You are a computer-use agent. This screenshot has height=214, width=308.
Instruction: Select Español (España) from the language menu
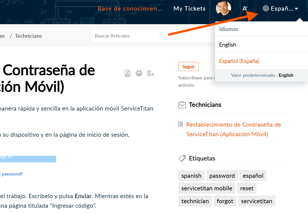262,61
